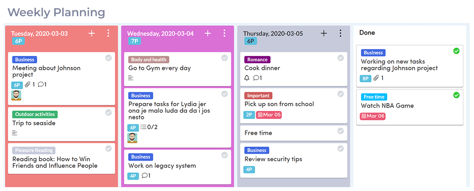Click the description lines icon on Trip to seaside
Screen dimensions: 474x191
coord(15,133)
